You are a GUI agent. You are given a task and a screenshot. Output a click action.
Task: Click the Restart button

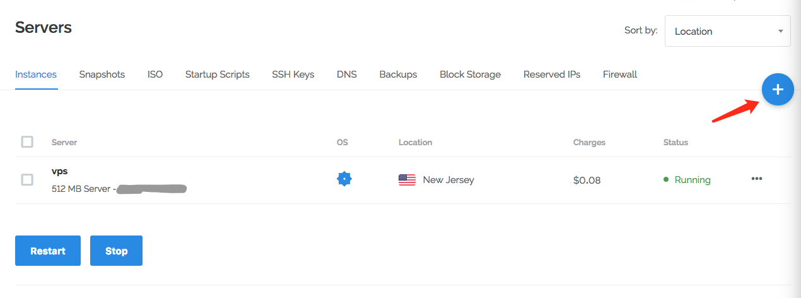point(48,251)
